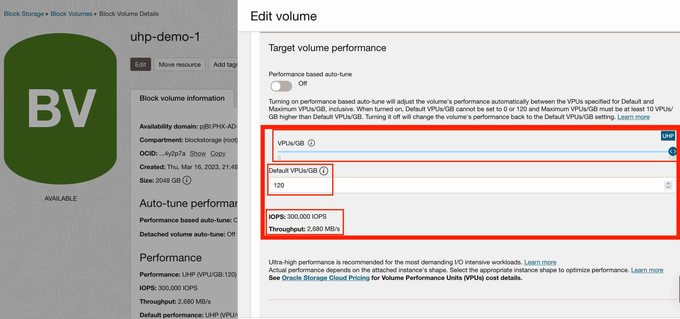Open the Block Volumes breadcrumb link
The image size is (680, 319).
coord(71,14)
